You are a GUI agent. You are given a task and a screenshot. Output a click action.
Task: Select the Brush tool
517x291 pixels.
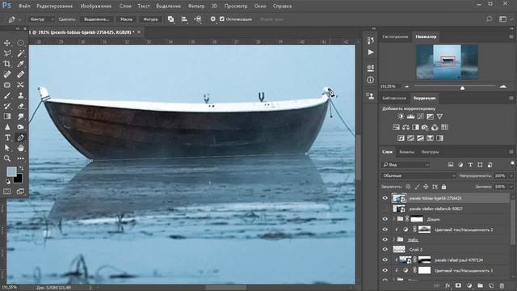7,95
